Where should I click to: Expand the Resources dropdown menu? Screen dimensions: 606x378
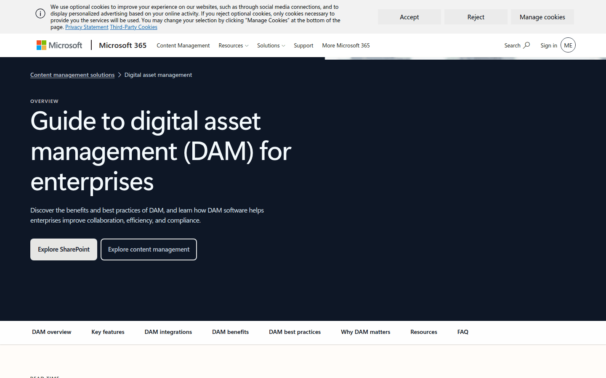pyautogui.click(x=234, y=45)
